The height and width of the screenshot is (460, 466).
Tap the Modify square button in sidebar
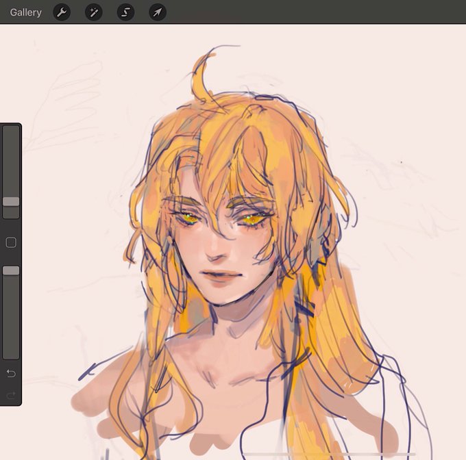click(11, 242)
